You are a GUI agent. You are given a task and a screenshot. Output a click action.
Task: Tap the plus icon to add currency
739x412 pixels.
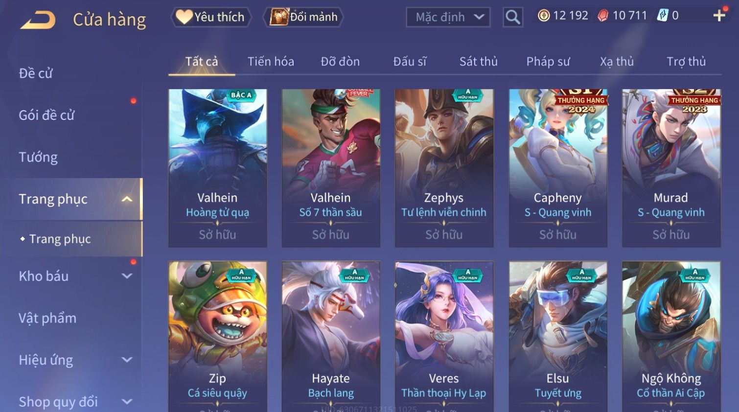[719, 16]
